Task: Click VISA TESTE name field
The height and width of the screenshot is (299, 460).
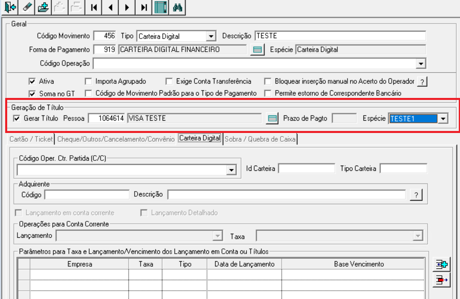Action: 194,118
